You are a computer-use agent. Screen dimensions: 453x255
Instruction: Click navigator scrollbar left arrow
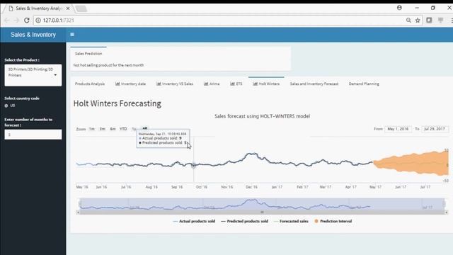click(78, 212)
